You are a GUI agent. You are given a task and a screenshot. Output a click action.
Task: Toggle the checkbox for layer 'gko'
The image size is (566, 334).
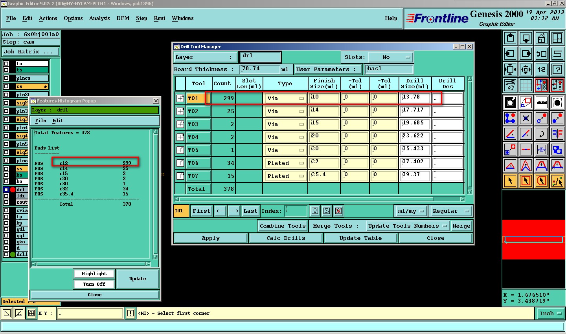coord(6,242)
